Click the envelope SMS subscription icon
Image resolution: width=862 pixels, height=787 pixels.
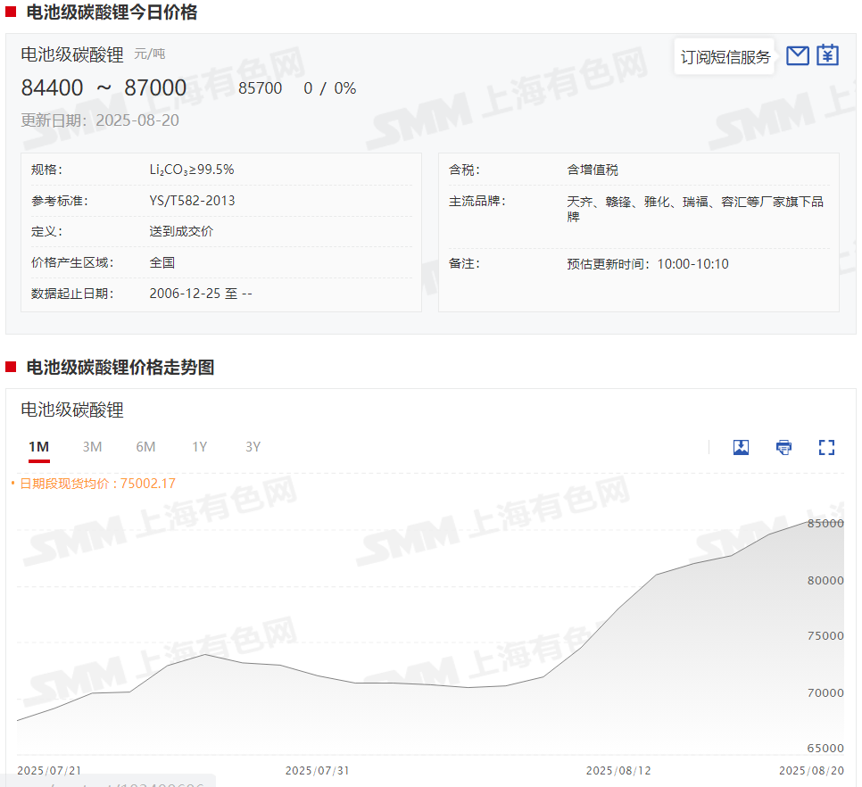[797, 56]
